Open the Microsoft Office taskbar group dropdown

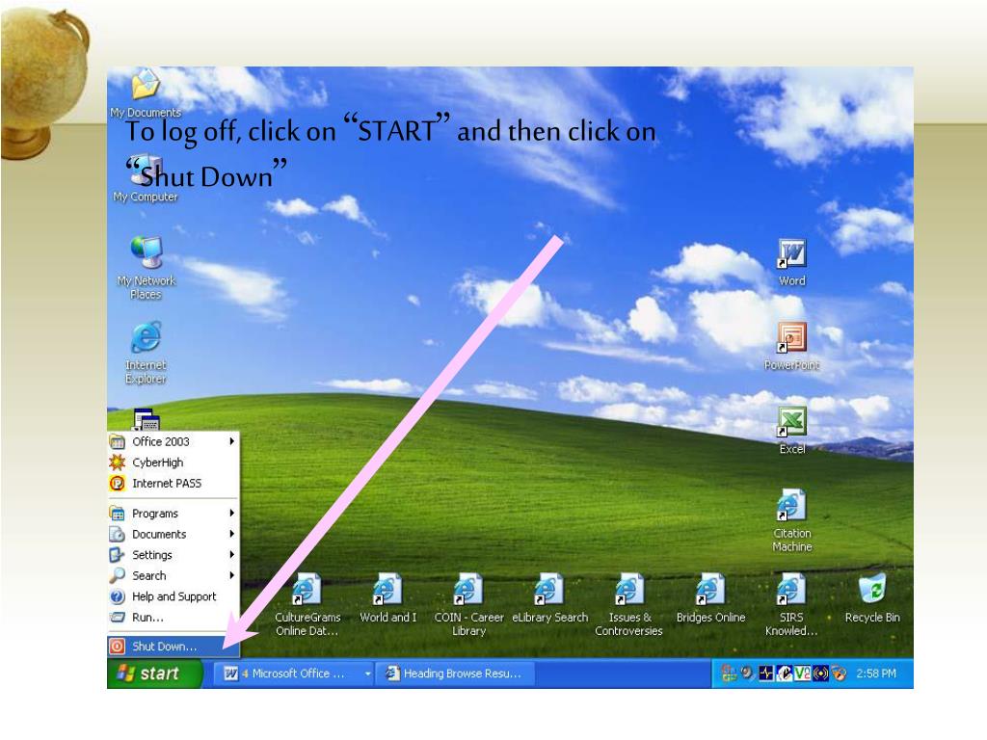click(367, 674)
